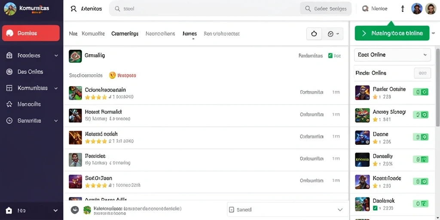
Task: Toggle the green checkbox next to Pardemitas
Action: click(330, 56)
